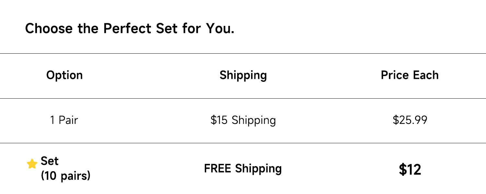This screenshot has width=486, height=194.
Task: Click the "$15" shipping amount
Action: click(x=219, y=120)
